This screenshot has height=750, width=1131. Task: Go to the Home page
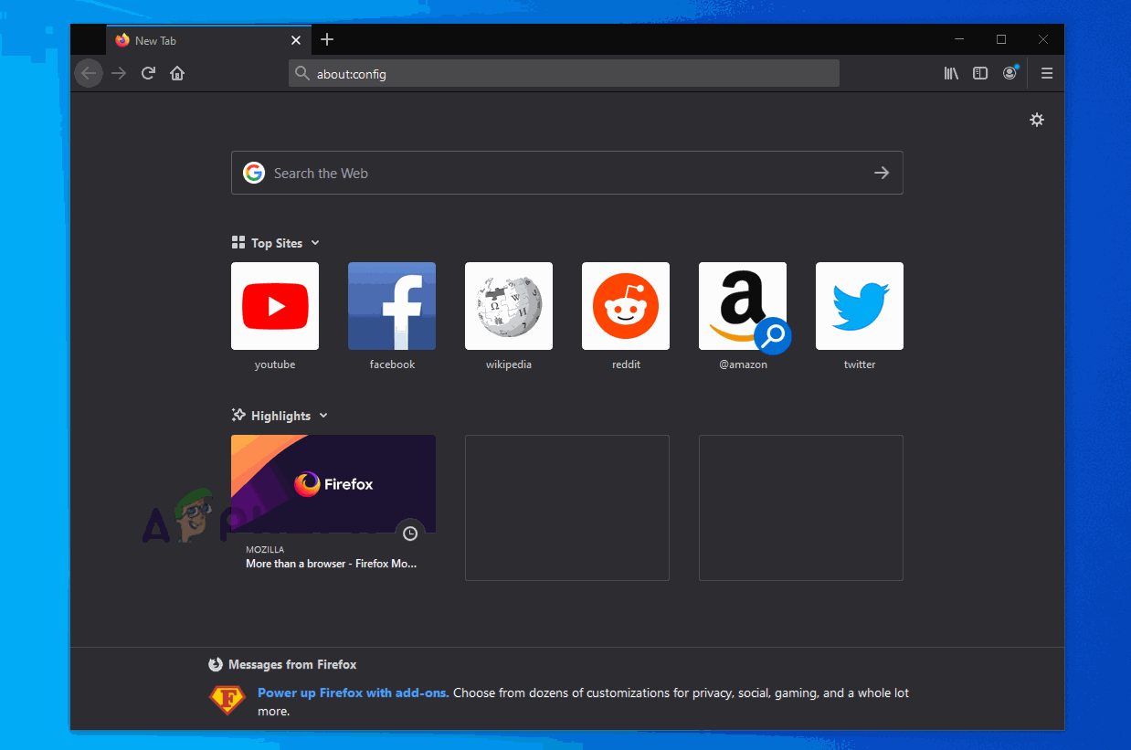[x=177, y=73]
